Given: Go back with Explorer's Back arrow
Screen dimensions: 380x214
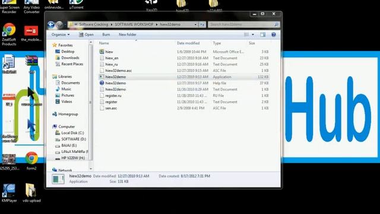Looking at the screenshot, I should 51,24.
